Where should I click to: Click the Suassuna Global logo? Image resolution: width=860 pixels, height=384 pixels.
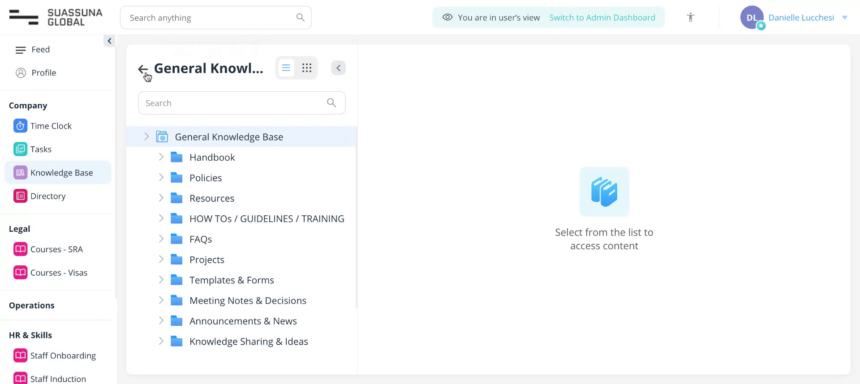coord(56,17)
